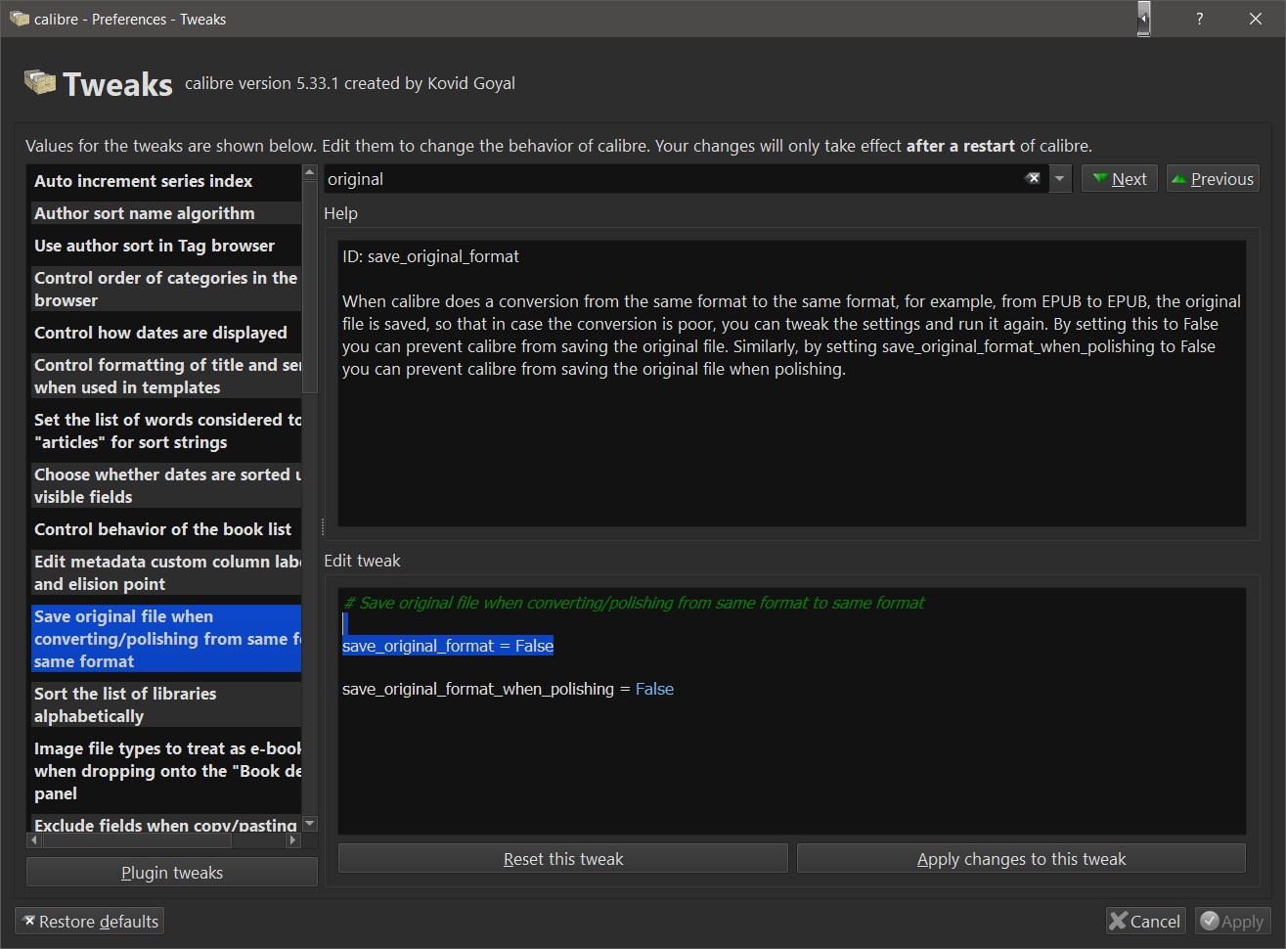Viewport: 1286px width, 949px height.
Task: Select 'Save original file when converting' tweak
Action: 166,639
